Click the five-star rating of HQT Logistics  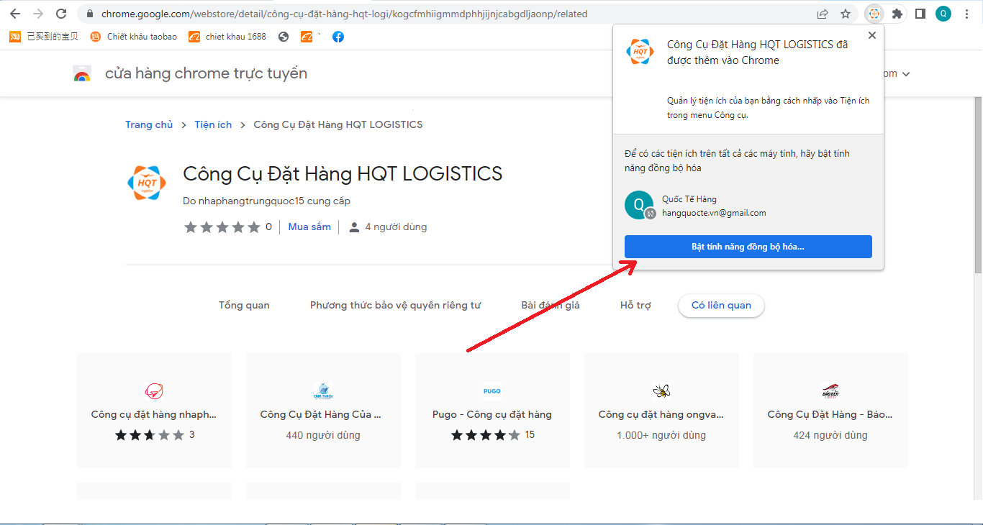pos(222,227)
